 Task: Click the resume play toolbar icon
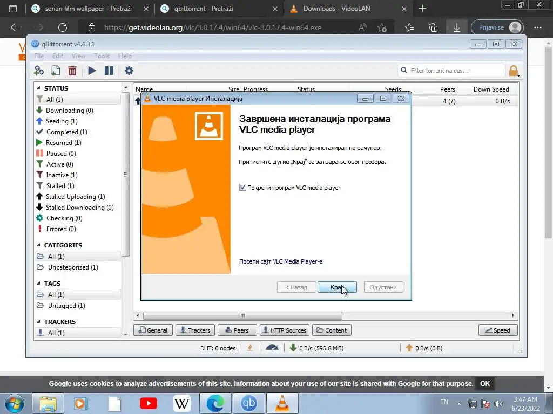(92, 71)
